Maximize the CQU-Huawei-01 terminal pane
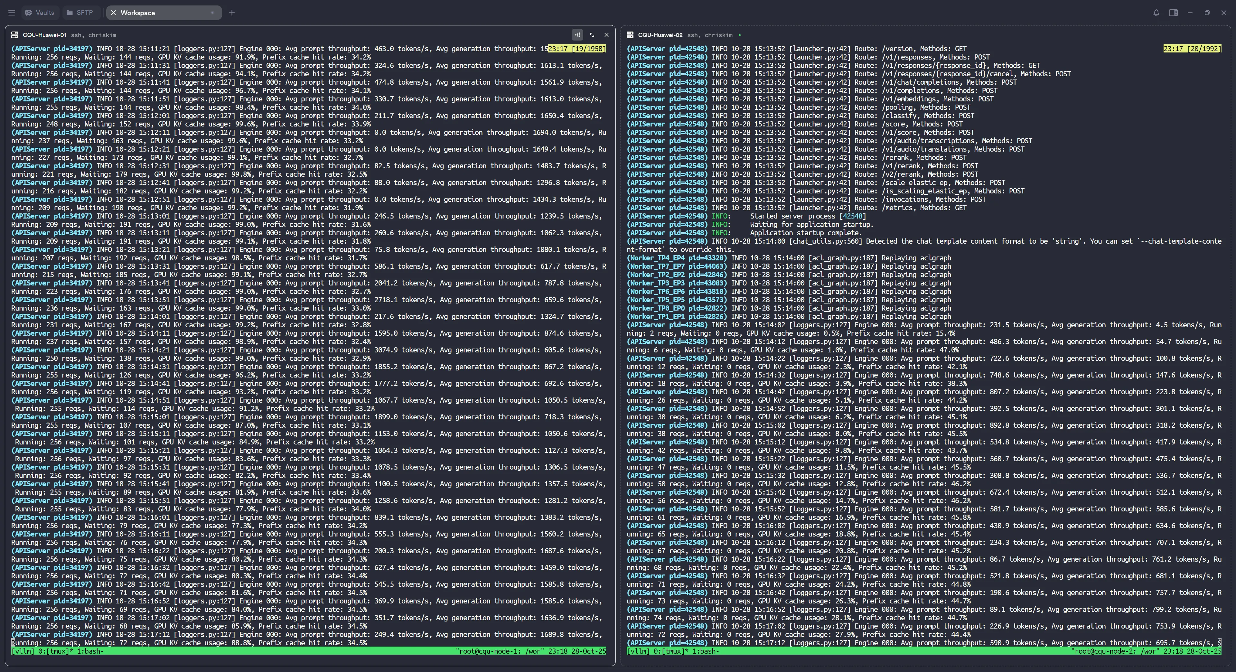 click(x=592, y=35)
